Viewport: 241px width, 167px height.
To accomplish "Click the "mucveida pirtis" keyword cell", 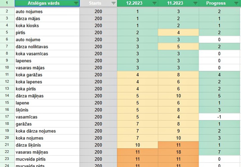I will (47, 159).
